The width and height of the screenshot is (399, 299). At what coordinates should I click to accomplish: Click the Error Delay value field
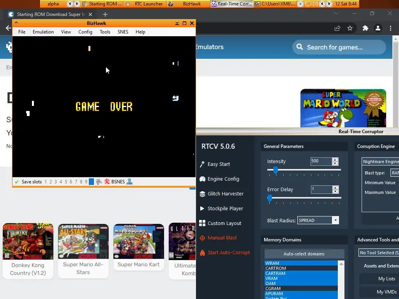point(321,190)
